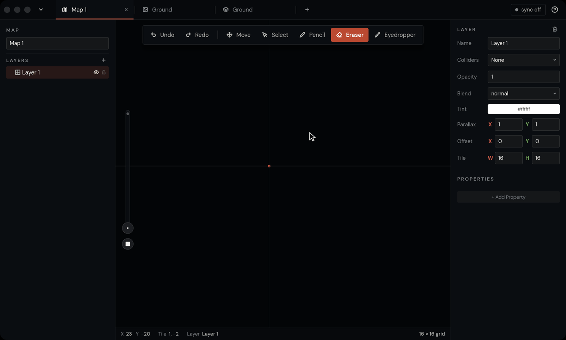Select the square brush shape button
The width and height of the screenshot is (566, 340).
click(128, 244)
